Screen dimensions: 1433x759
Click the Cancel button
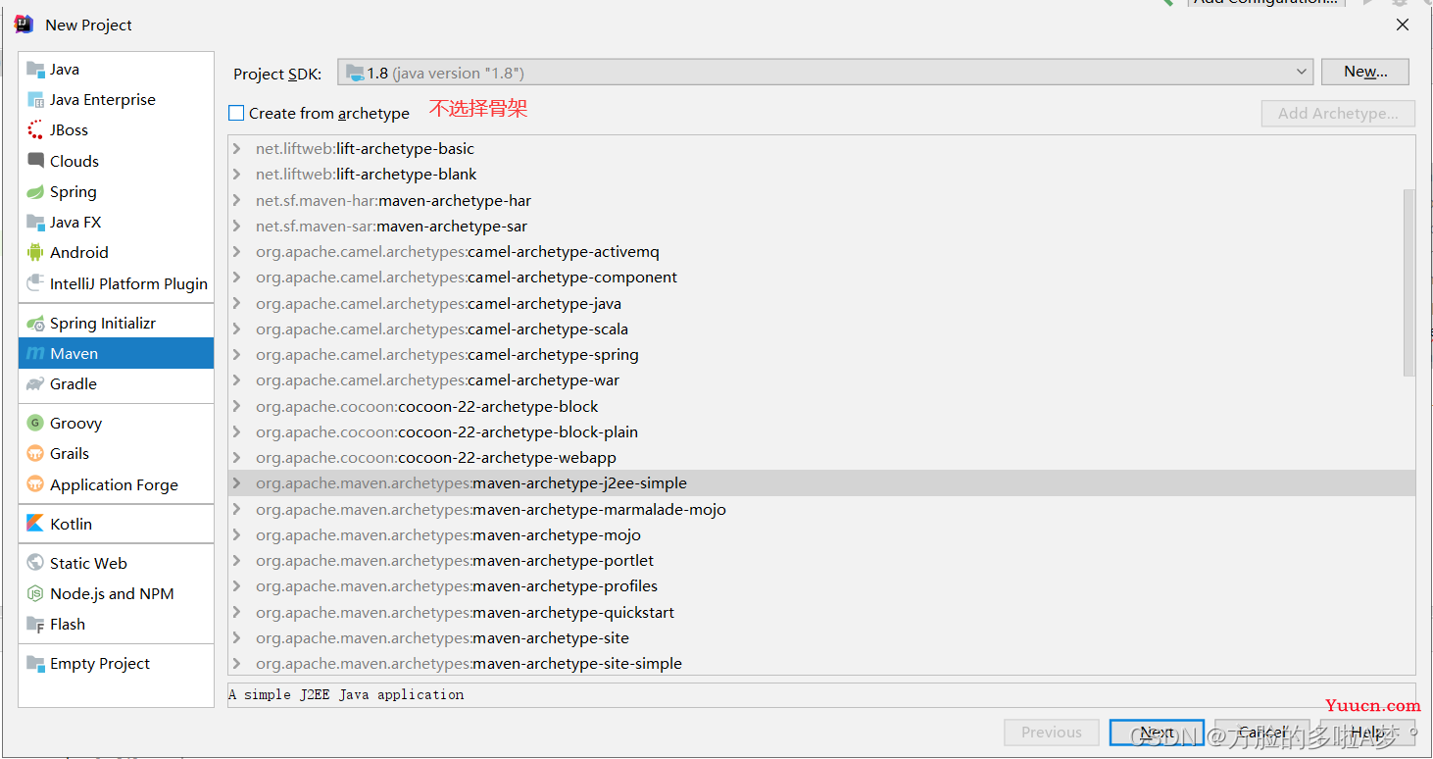pos(1262,733)
